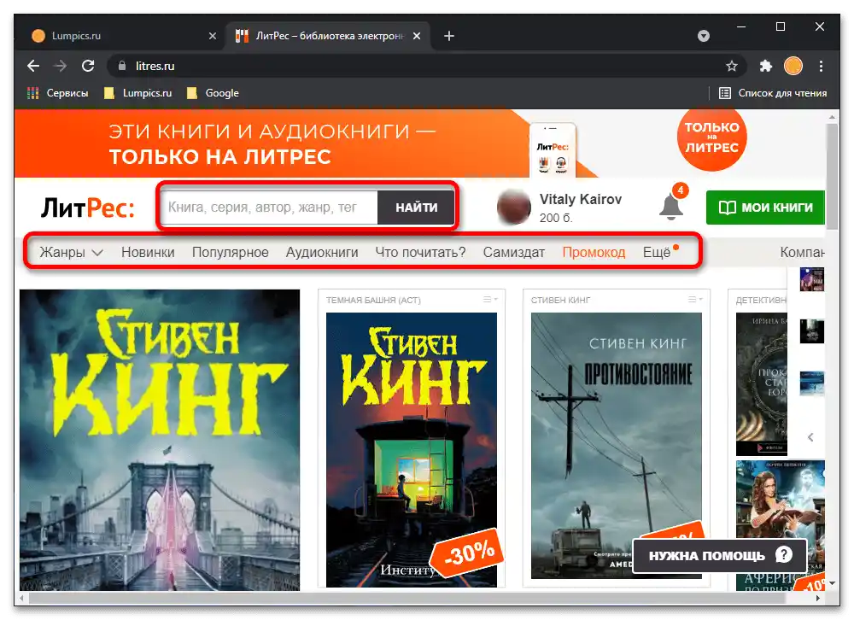854x620 pixels.
Task: Bookmark this page with the star icon
Action: click(732, 66)
